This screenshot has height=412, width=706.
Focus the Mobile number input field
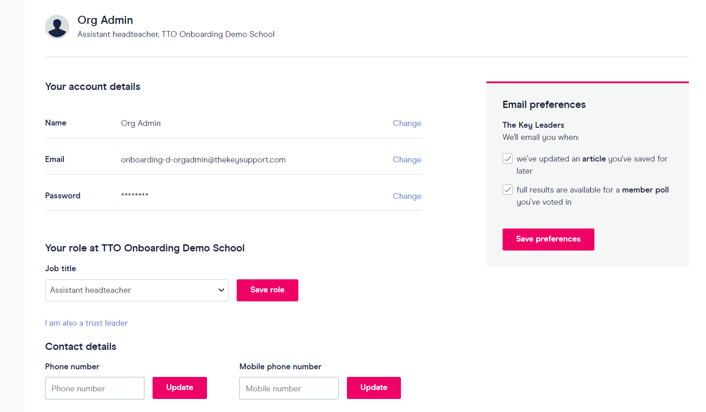pos(289,388)
